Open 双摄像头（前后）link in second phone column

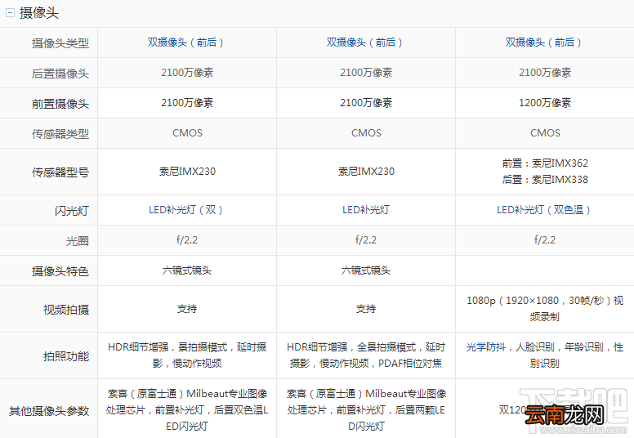pos(364,42)
